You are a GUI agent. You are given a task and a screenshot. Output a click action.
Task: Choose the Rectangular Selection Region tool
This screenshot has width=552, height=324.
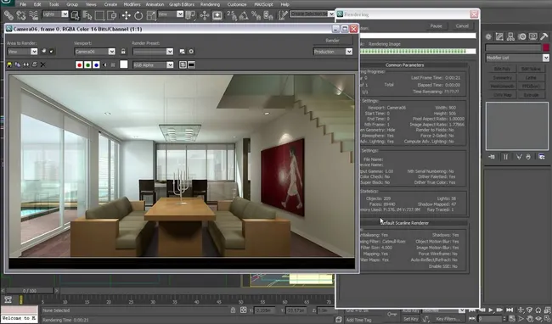[x=99, y=15]
